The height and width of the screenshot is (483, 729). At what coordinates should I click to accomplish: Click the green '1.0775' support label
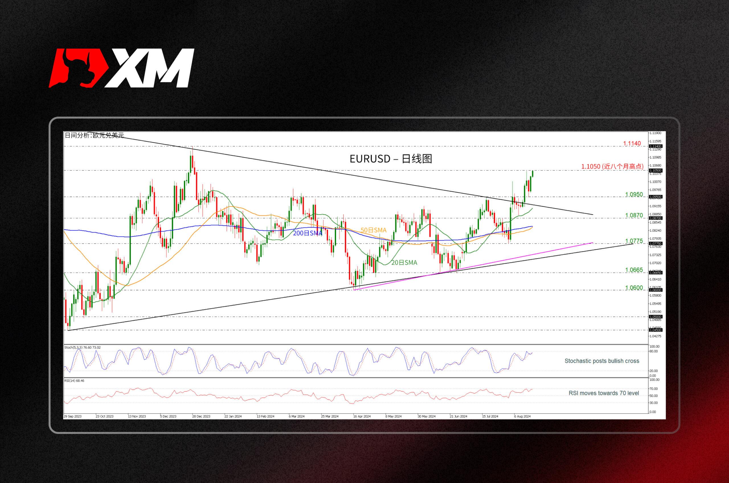pyautogui.click(x=634, y=241)
